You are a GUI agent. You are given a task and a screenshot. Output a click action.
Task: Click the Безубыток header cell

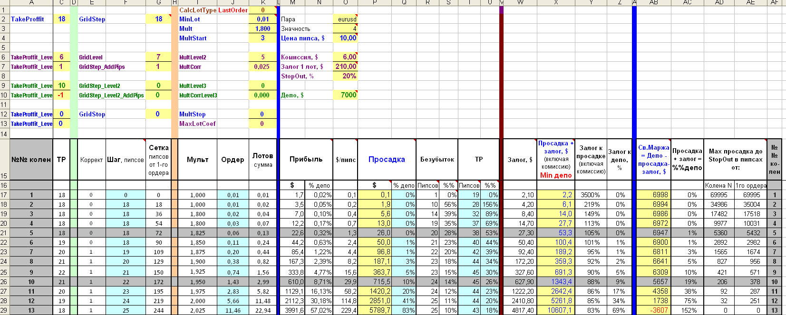[x=437, y=160]
